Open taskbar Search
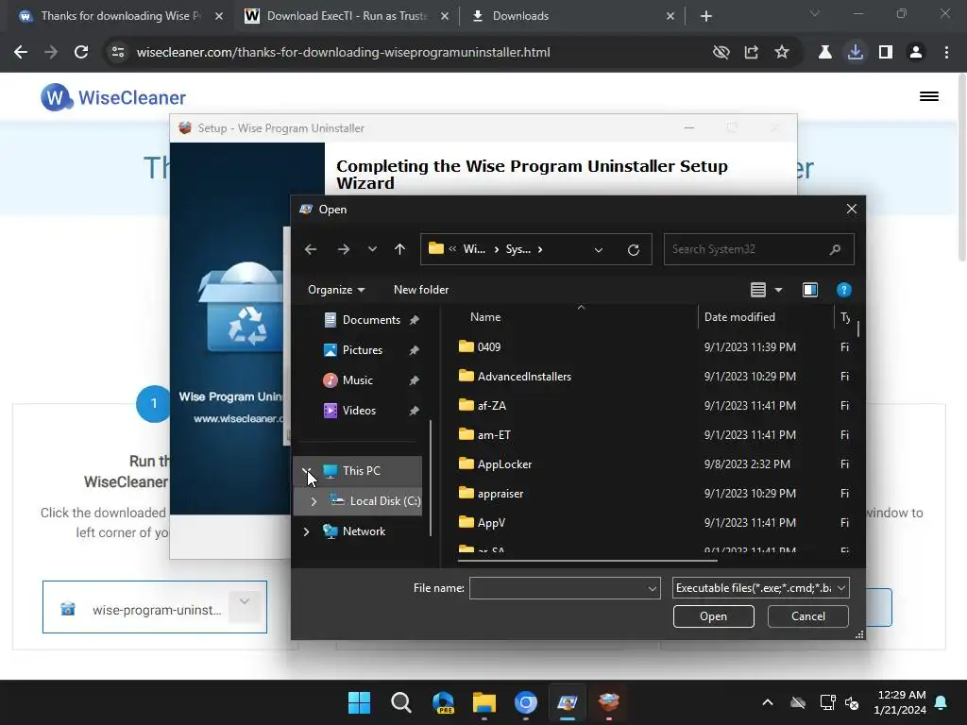This screenshot has width=967, height=725. click(x=400, y=702)
